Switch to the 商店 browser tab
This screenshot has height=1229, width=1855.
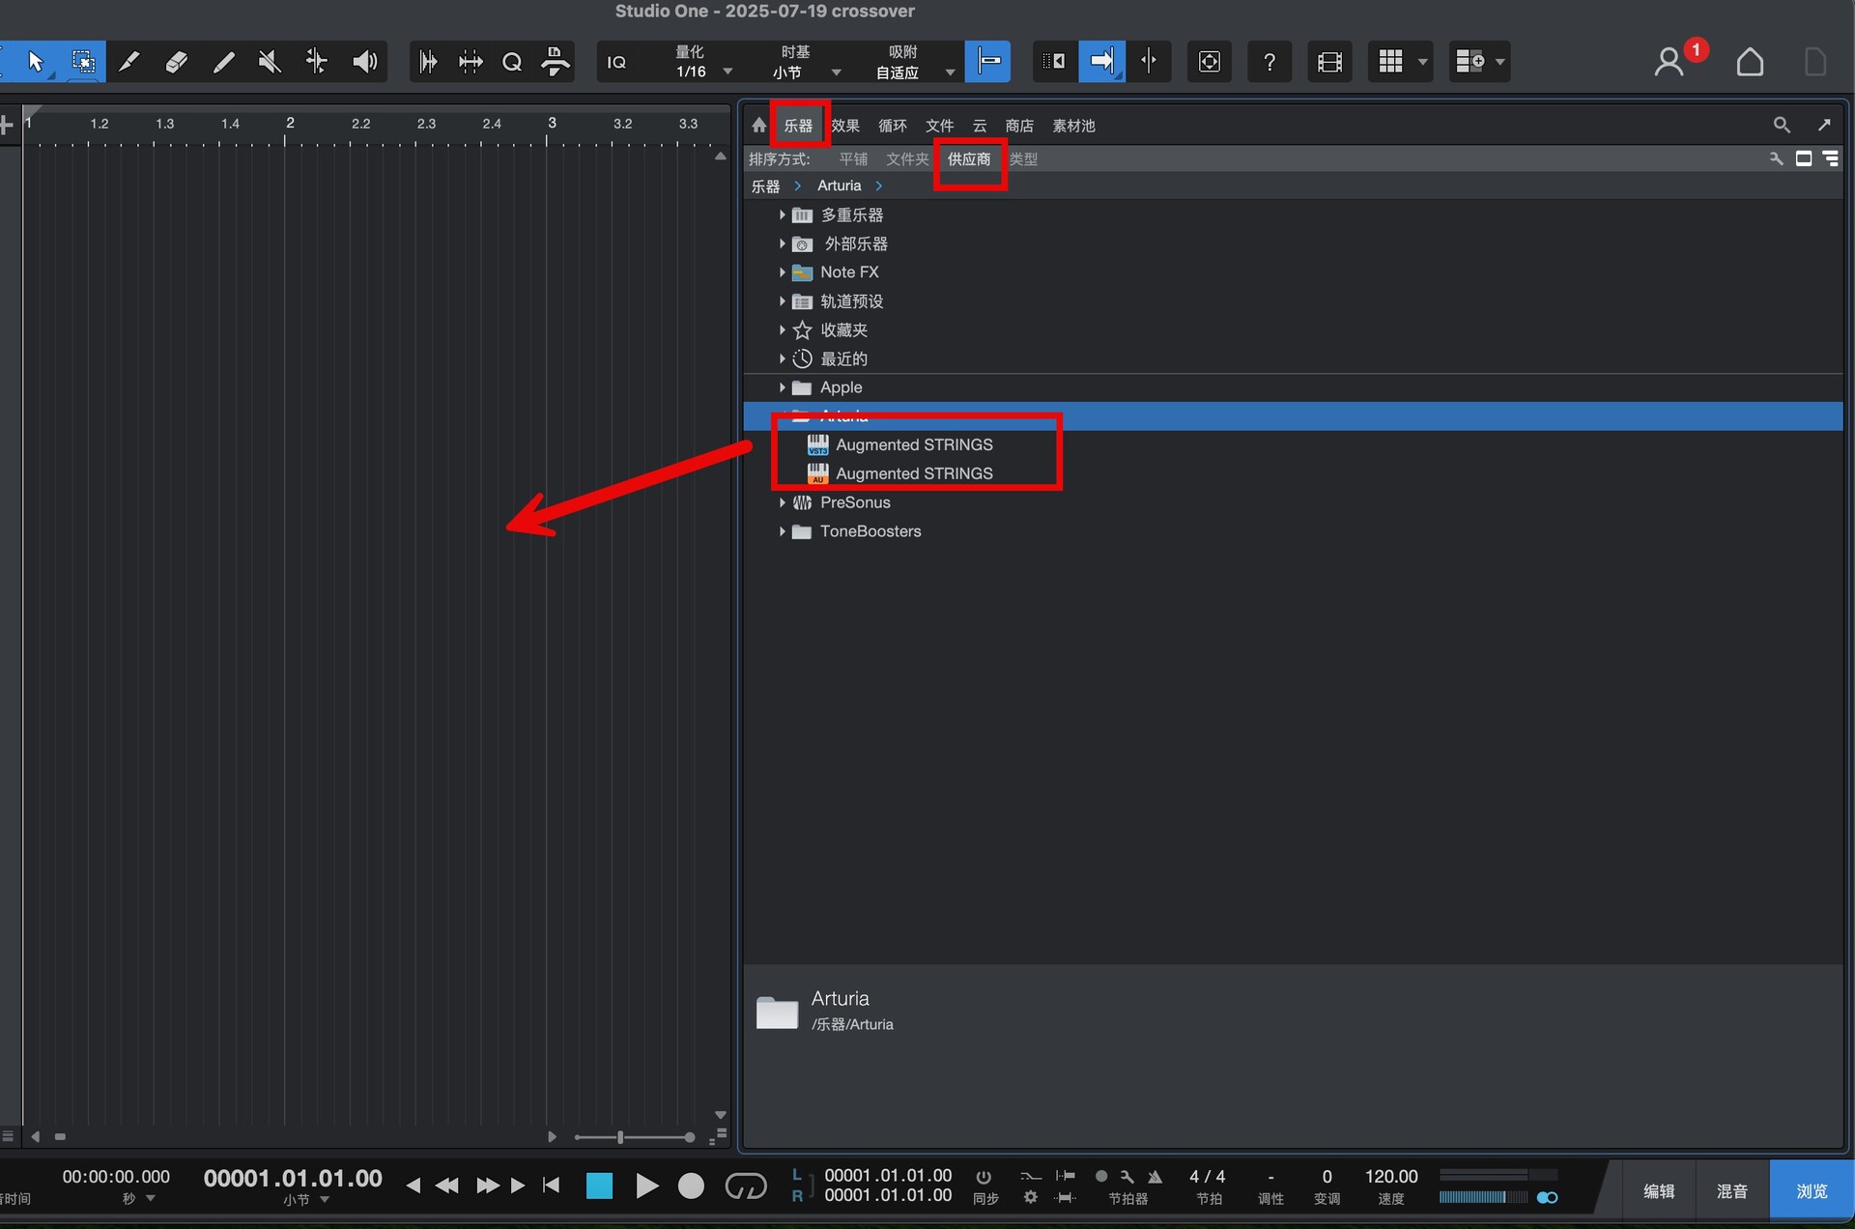coord(1019,126)
